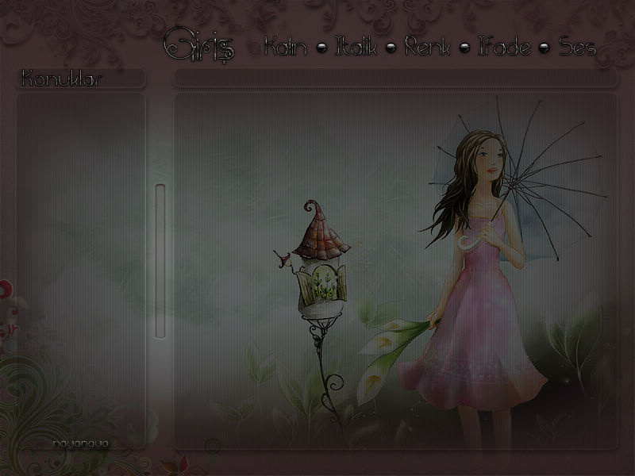Click the bullet between İfade and Ses
635x476 pixels.
coord(545,48)
